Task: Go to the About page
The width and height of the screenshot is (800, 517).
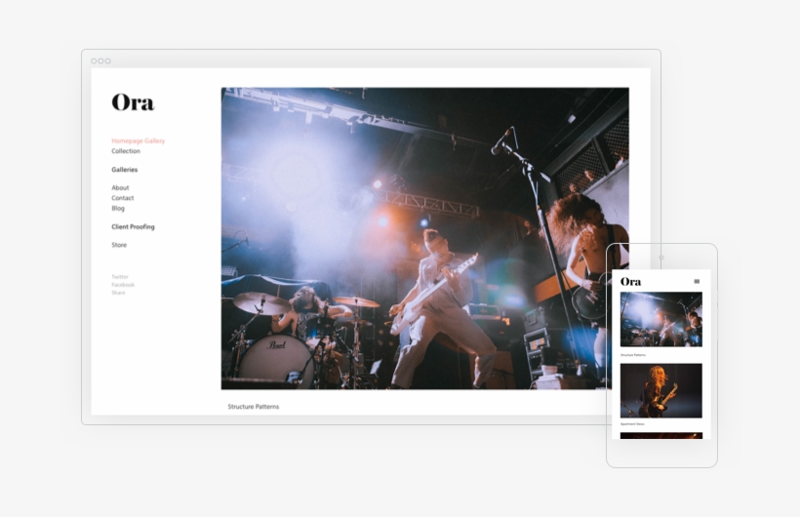Action: (x=120, y=188)
